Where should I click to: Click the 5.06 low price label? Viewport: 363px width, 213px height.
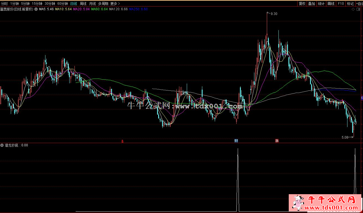(x=345, y=137)
